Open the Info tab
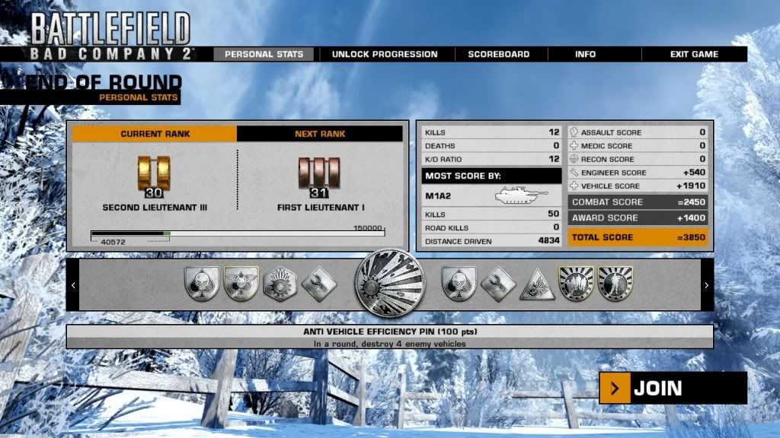This screenshot has width=780, height=438. click(x=585, y=55)
